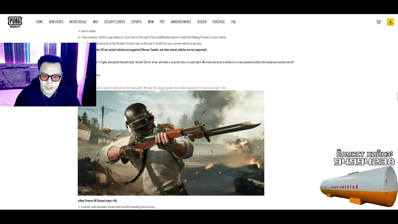Open the shopping cart icon

click(378, 22)
